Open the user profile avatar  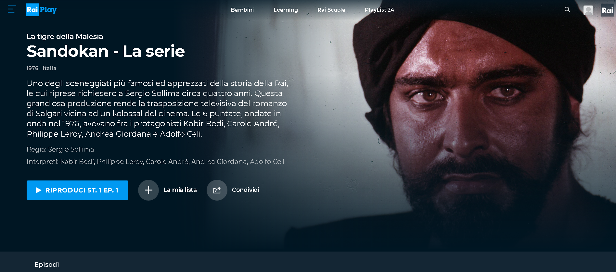[588, 10]
